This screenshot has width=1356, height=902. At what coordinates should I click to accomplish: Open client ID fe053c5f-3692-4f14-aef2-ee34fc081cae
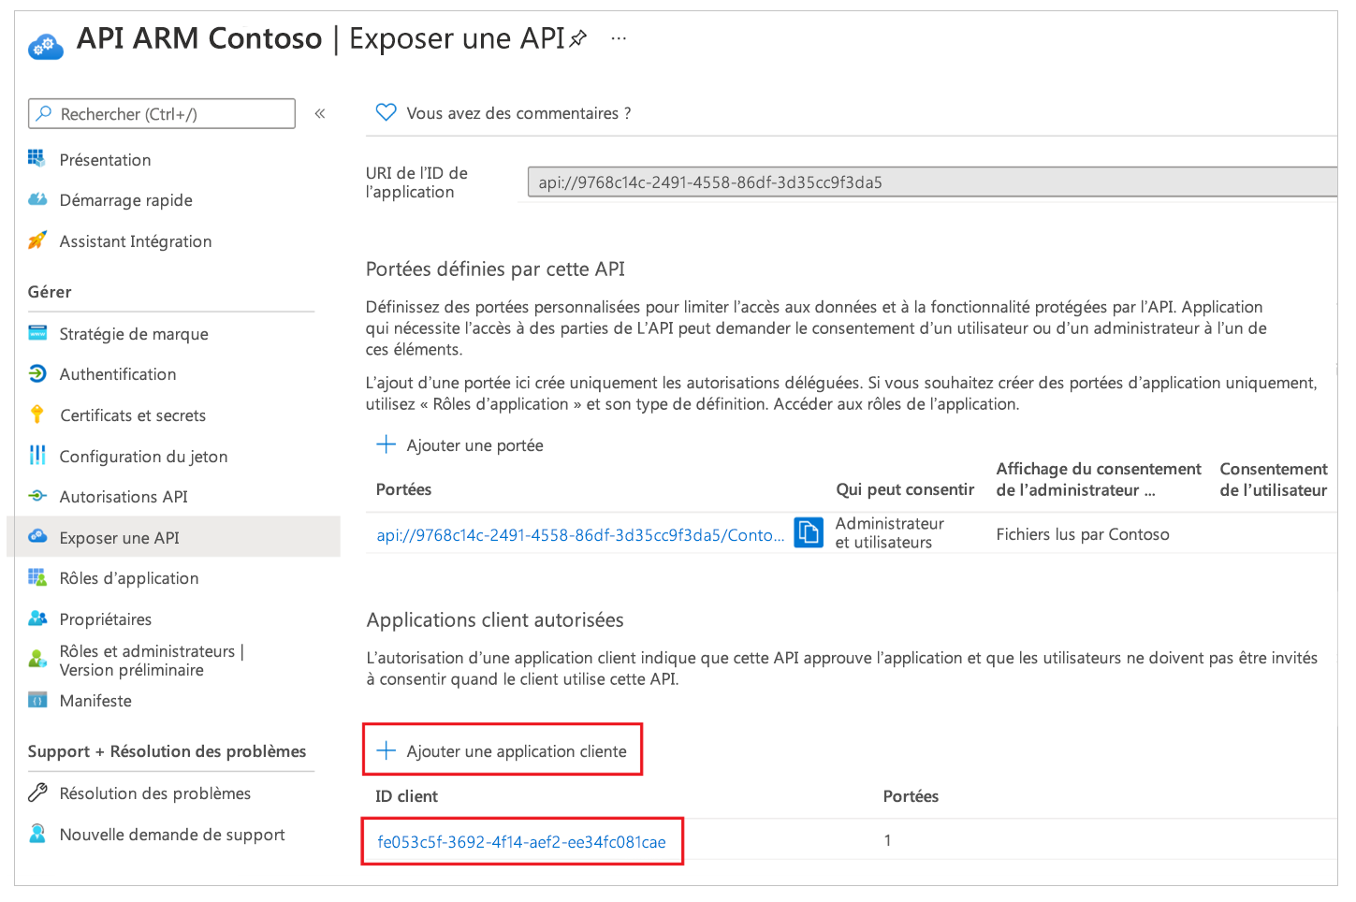tap(522, 841)
